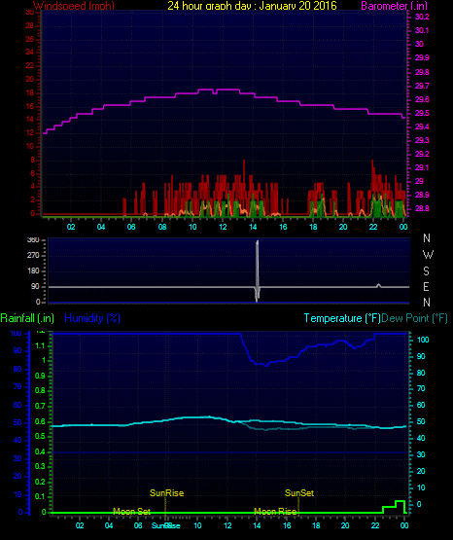Click the SunSet marker label

coord(299,493)
